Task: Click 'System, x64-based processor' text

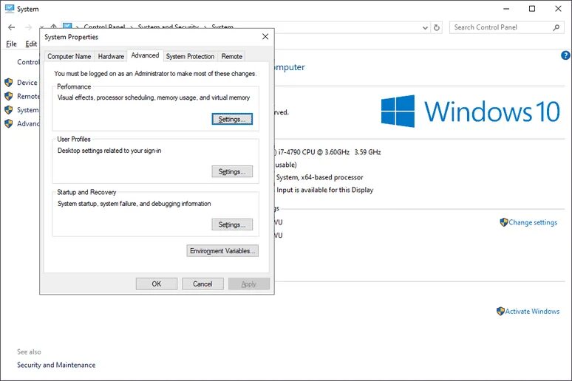Action: click(x=319, y=177)
